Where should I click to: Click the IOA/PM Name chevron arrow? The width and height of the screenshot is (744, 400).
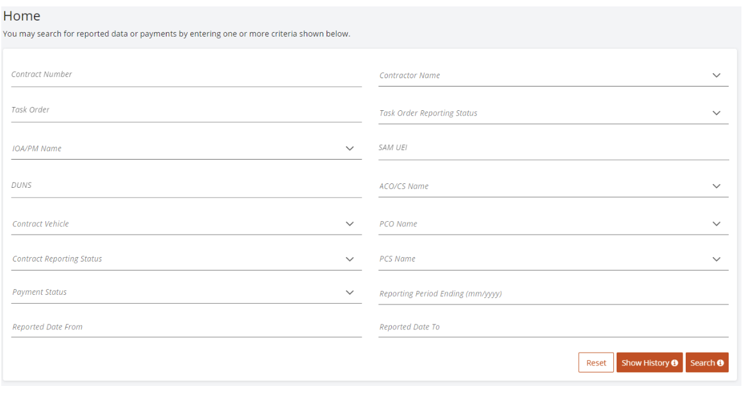(x=350, y=149)
